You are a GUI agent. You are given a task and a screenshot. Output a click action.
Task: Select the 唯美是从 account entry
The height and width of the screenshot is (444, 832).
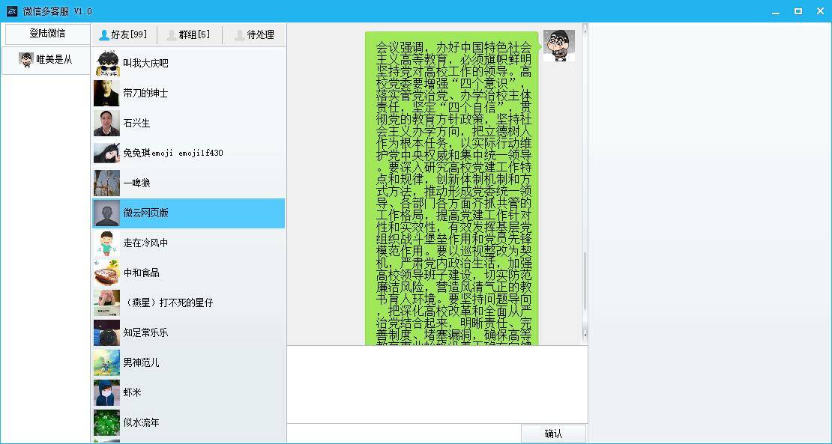[x=46, y=60]
